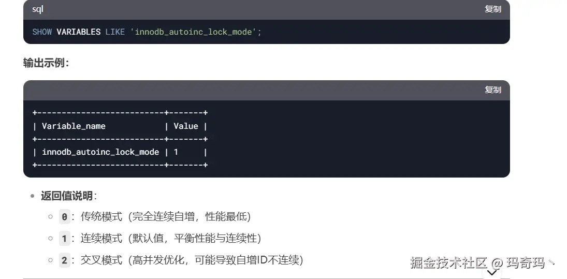Click the VARIABLES keyword in the query
Viewport: 567px width, 279px height.
tap(79, 32)
